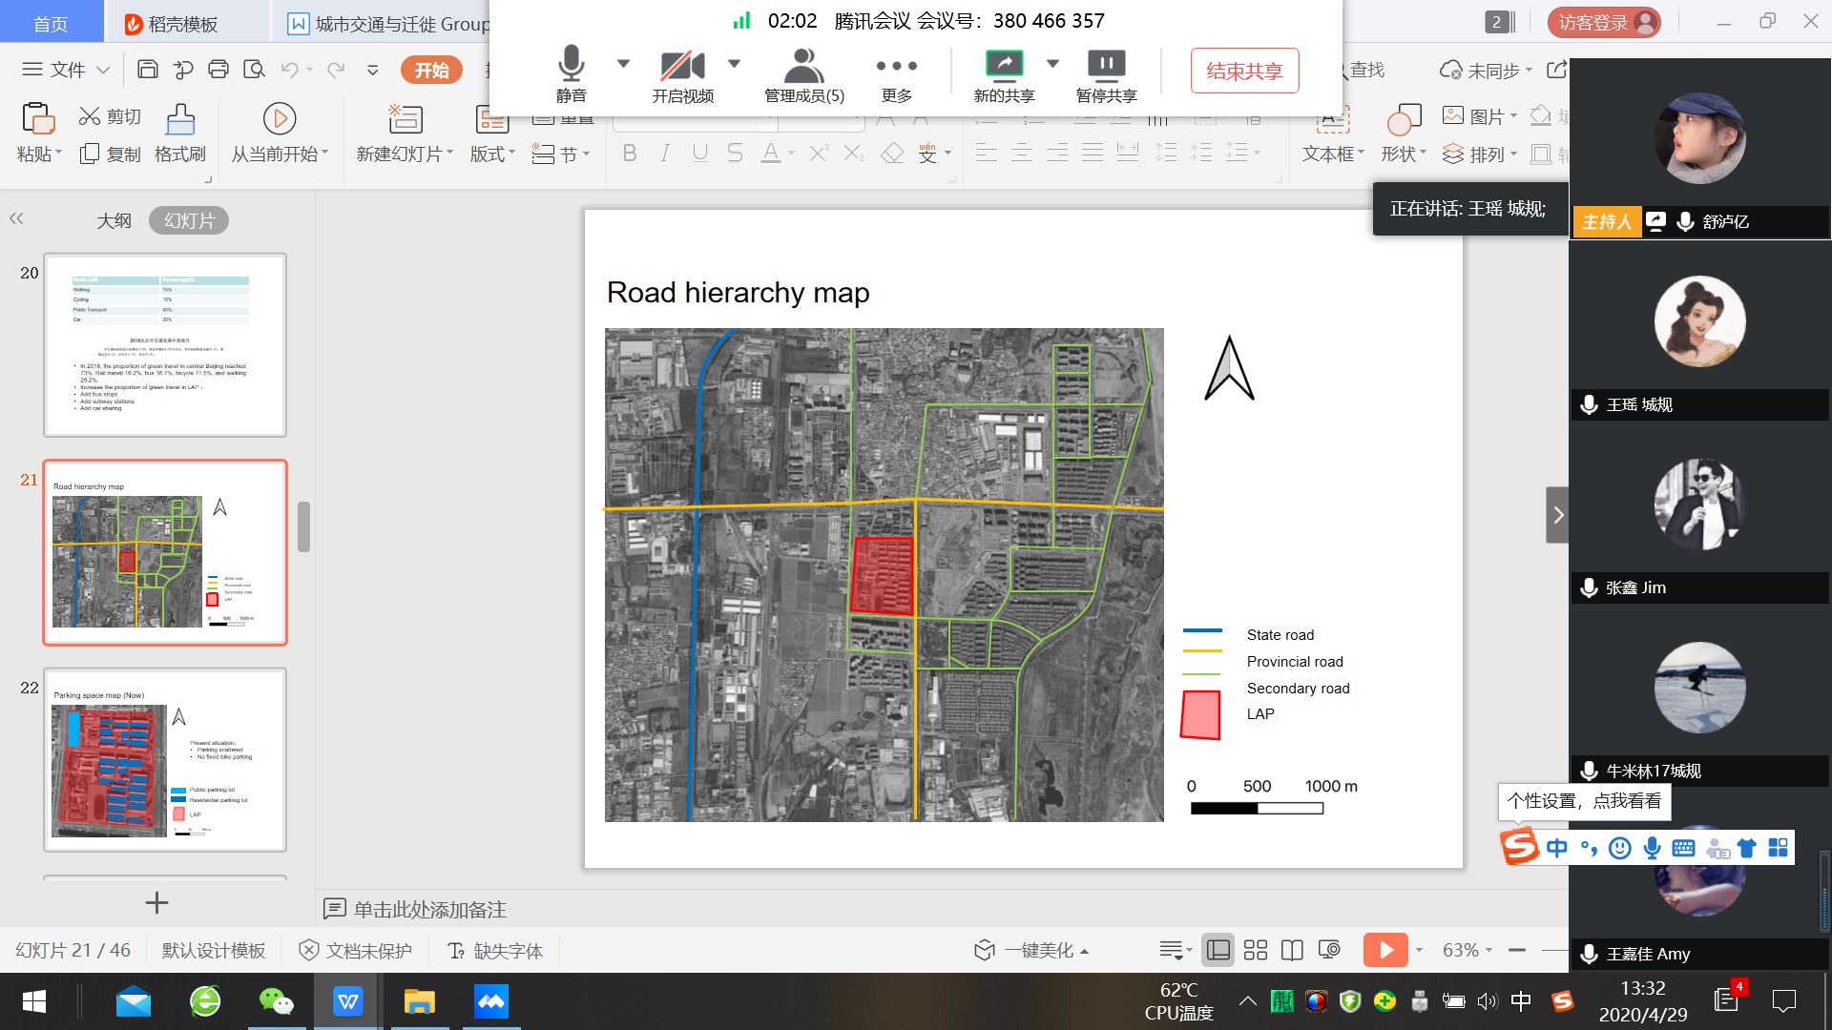
Task: Switch to the 大纲 outline tab
Action: click(114, 220)
